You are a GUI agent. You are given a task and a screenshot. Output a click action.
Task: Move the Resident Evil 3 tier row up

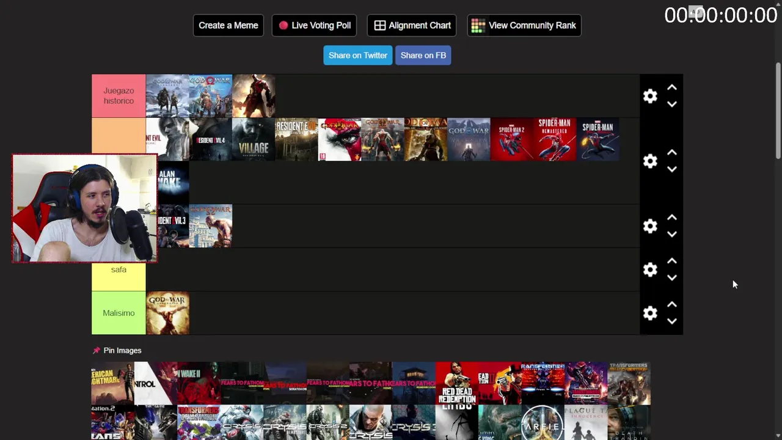tap(672, 218)
